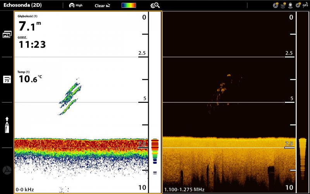Select the Down Imaging pane showing 1.100-1.275 MHz
Screen dimensions: 310x194
(229, 116)
